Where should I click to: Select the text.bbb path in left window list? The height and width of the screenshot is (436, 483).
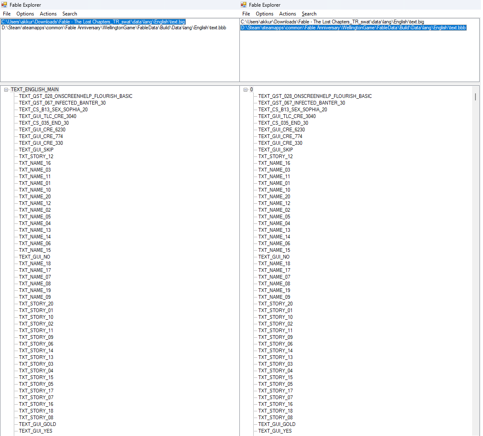pyautogui.click(x=114, y=28)
